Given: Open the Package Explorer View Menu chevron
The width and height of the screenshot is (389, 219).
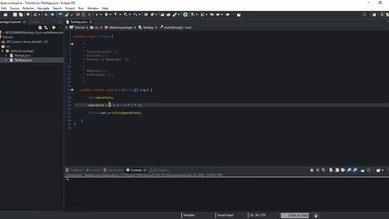Looking at the screenshot, I should (x=60, y=27).
